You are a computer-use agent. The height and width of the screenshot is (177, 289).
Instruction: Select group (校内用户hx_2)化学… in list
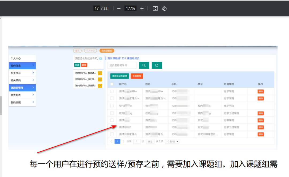pyautogui.click(x=86, y=79)
